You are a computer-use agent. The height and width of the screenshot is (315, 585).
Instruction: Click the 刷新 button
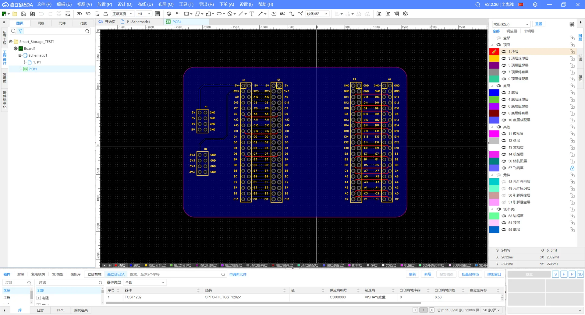412,274
